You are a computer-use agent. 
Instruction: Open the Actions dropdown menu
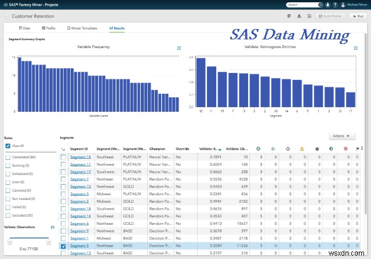coord(341,136)
